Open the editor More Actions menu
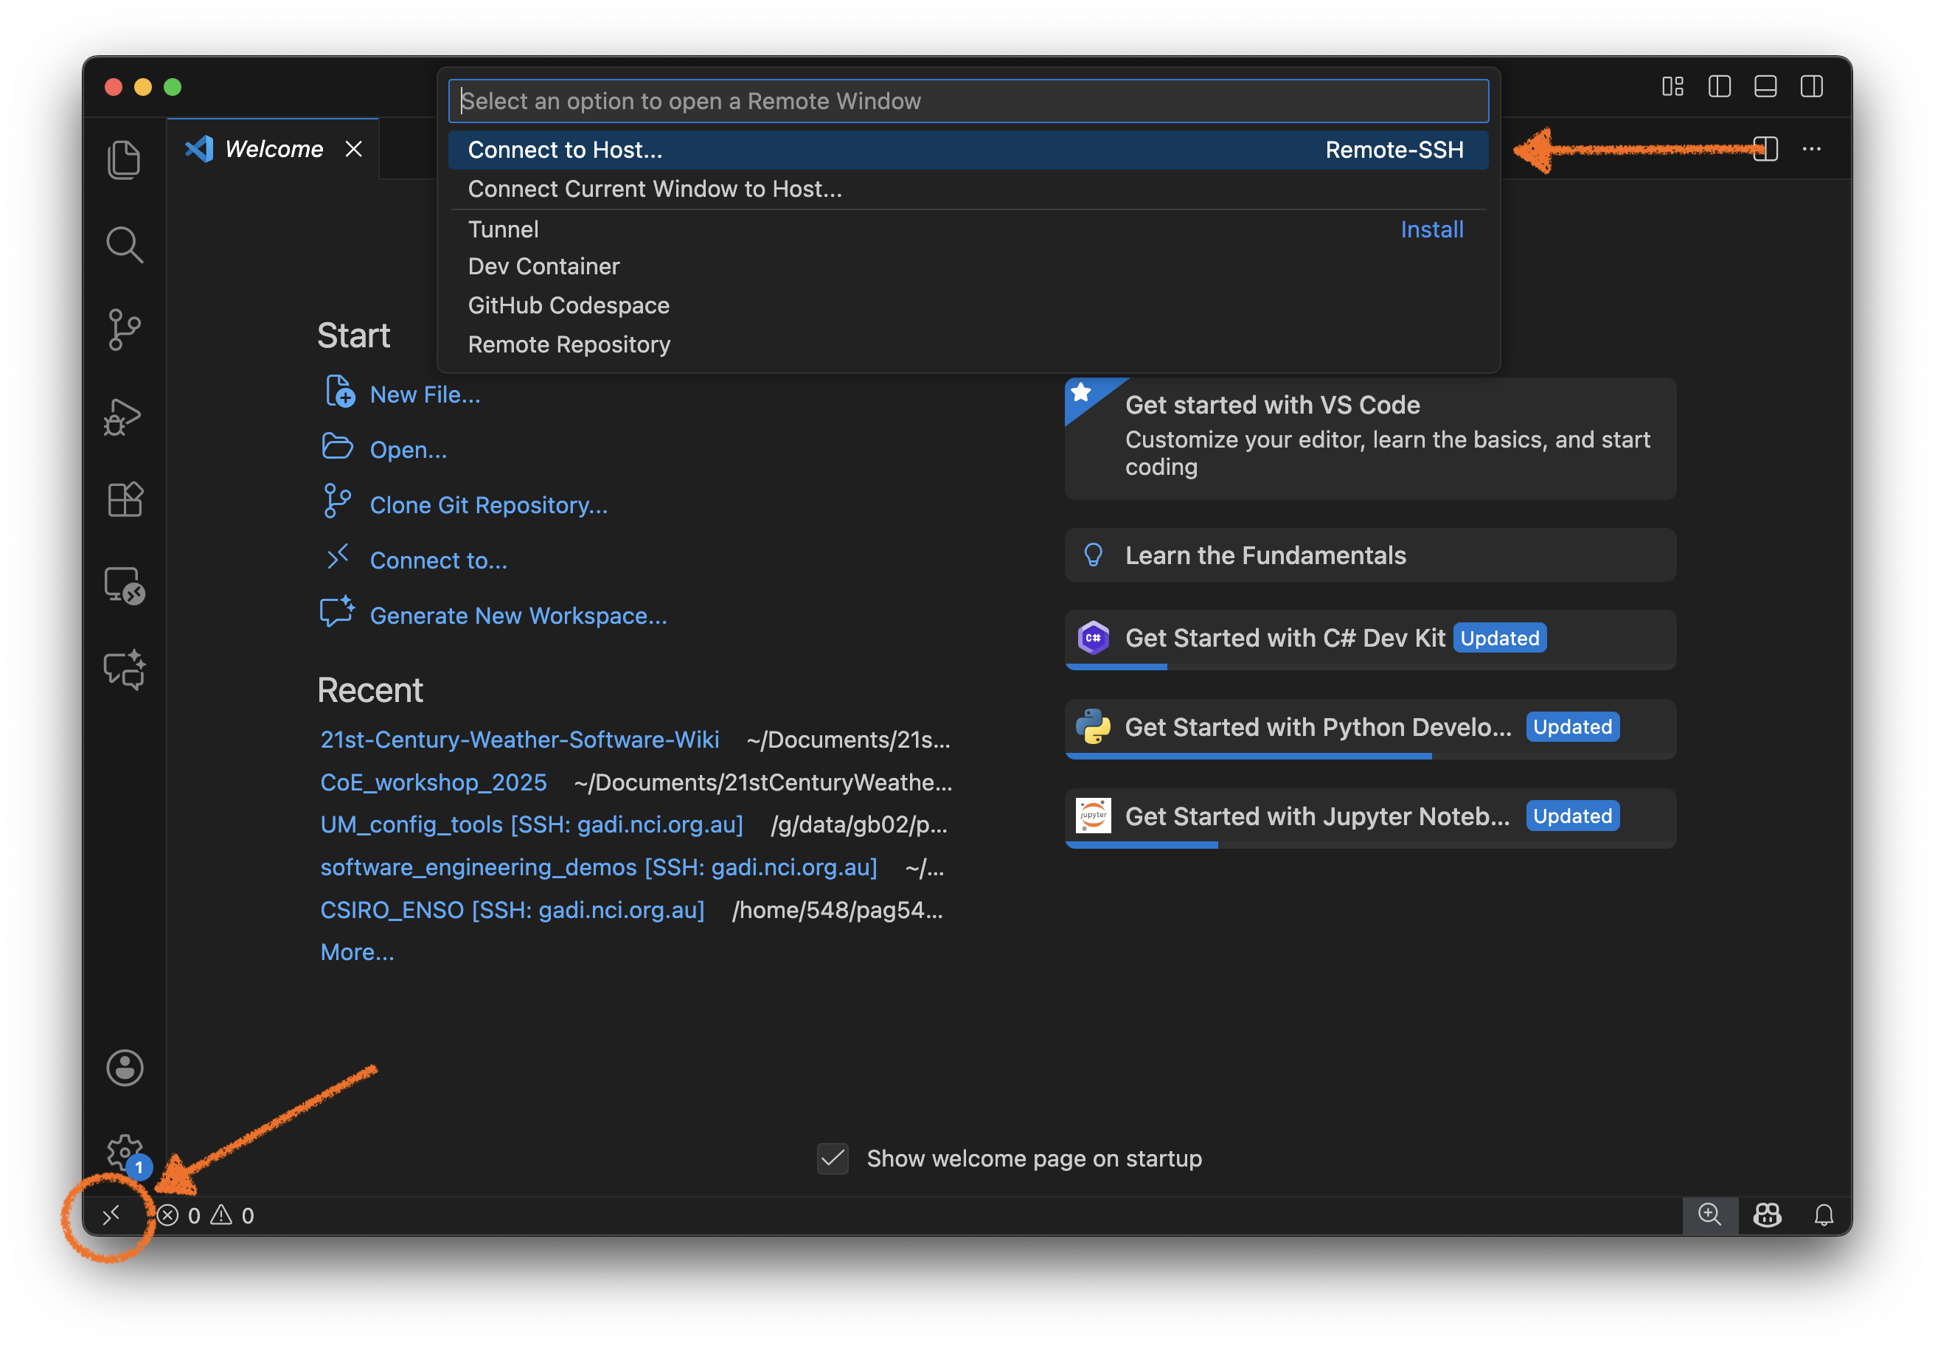This screenshot has height=1345, width=1935. click(x=1812, y=149)
